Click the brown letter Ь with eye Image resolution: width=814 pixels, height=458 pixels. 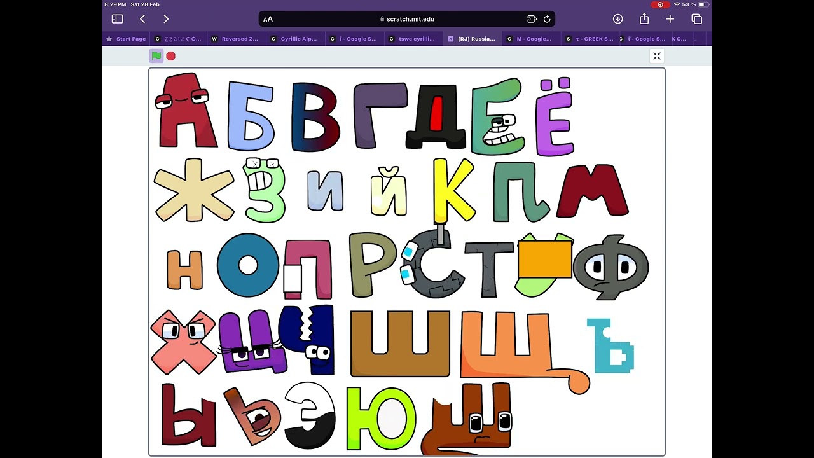point(252,417)
